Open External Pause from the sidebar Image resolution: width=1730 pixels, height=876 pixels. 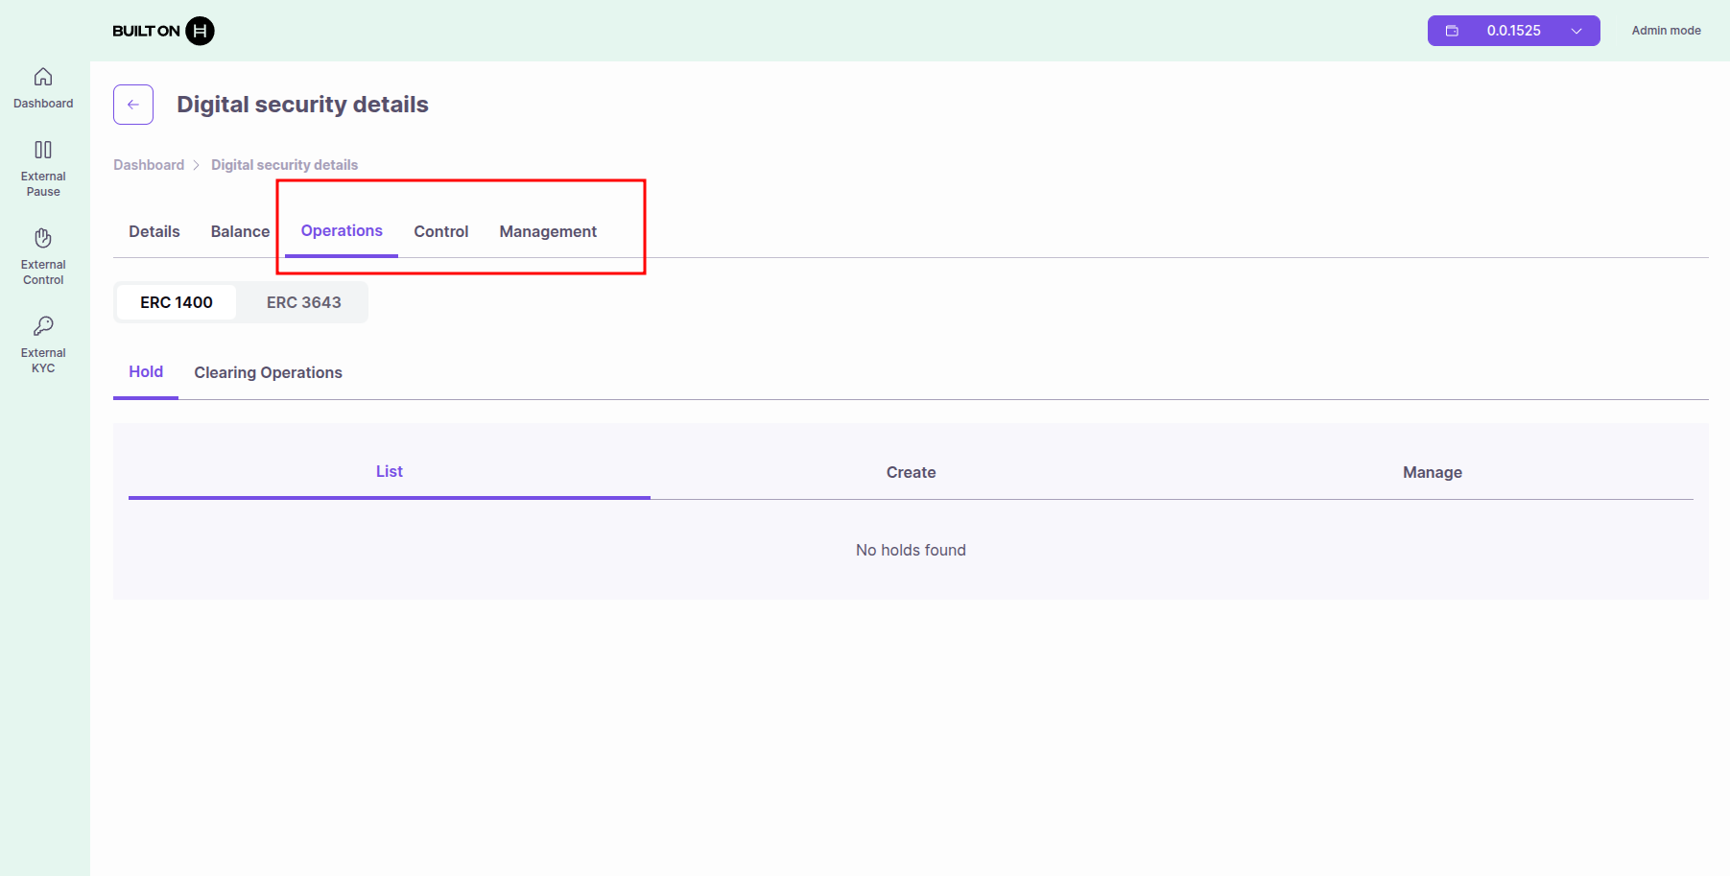[x=43, y=151]
